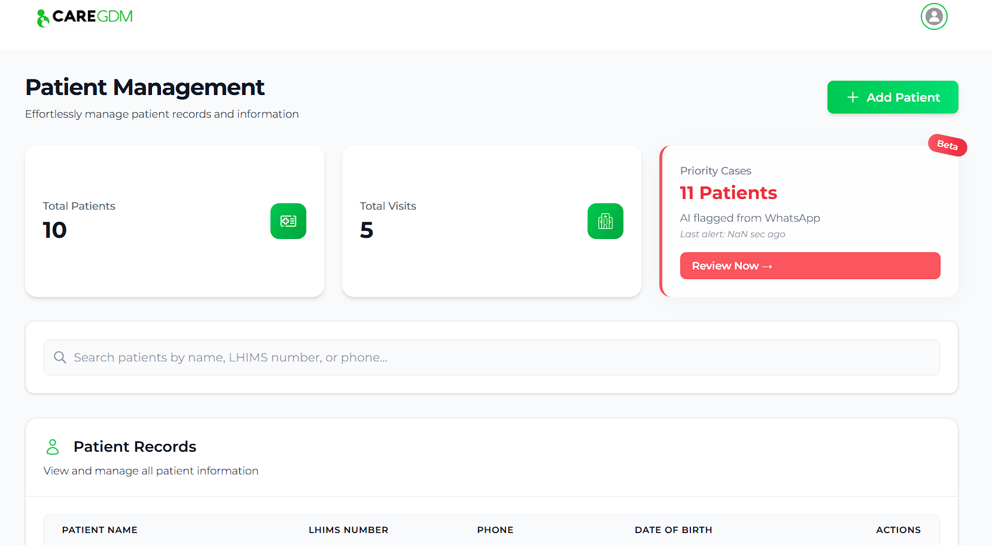Click the DATE OF BIRTH column header
This screenshot has width=992, height=545.
pos(673,530)
